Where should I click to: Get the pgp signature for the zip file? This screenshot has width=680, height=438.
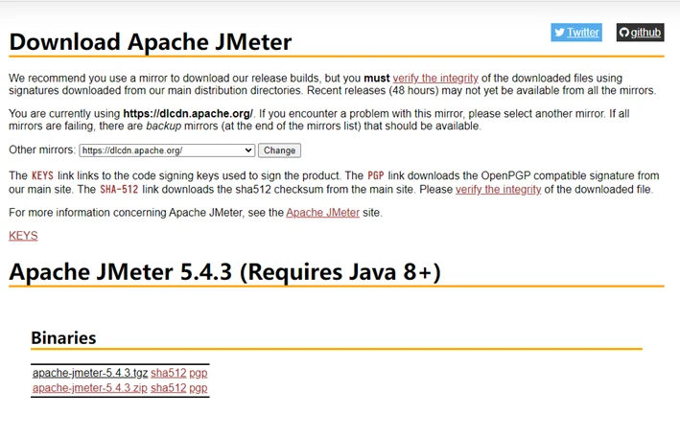tap(199, 388)
